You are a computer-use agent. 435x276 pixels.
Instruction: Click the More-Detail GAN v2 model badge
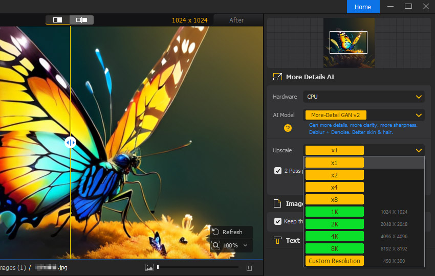tap(336, 115)
